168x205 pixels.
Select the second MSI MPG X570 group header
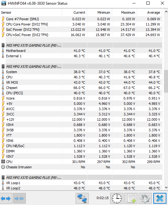pyautogui.click(x=81, y=67)
